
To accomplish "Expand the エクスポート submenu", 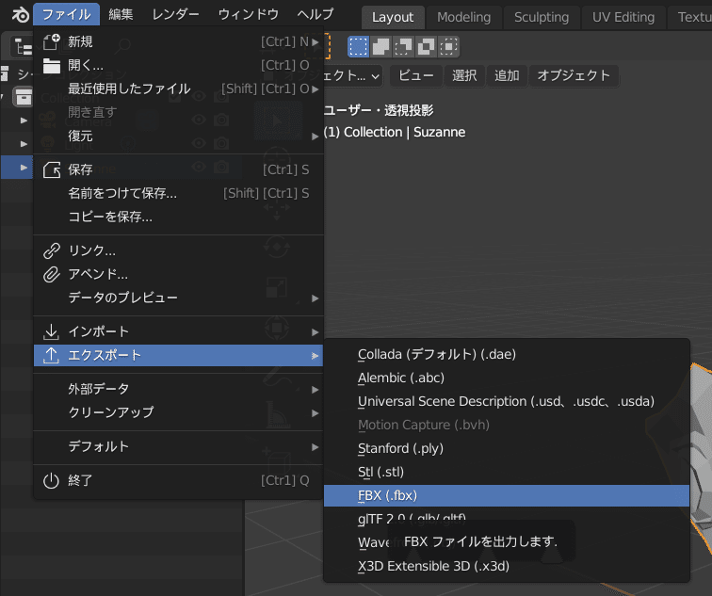I will click(178, 355).
